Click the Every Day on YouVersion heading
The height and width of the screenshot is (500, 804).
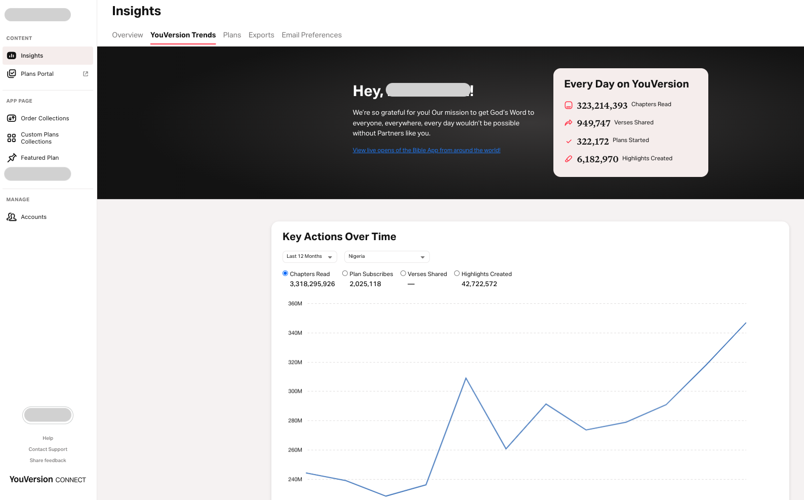(626, 84)
